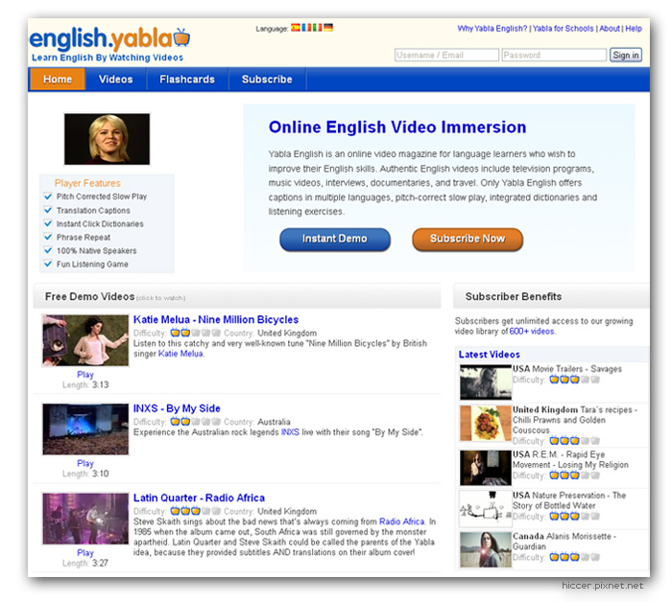Click the checkmark beside Translation Captions
Screen dimensions: 672x602
click(x=48, y=210)
